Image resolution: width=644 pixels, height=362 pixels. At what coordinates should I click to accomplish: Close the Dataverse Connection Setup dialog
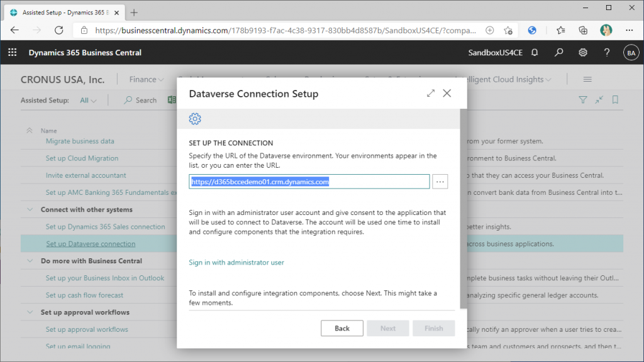[447, 93]
